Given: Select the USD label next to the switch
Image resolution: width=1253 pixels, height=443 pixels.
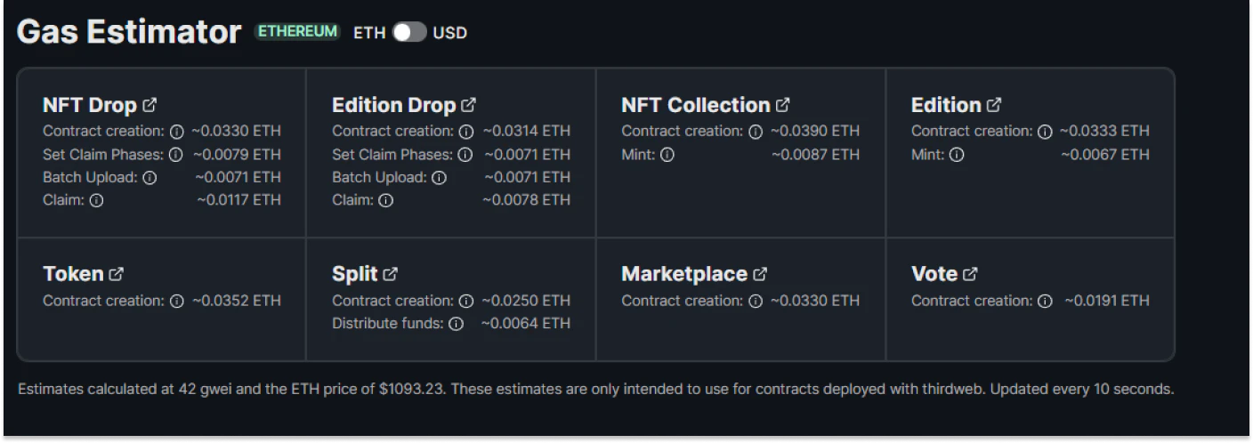Looking at the screenshot, I should (x=450, y=33).
